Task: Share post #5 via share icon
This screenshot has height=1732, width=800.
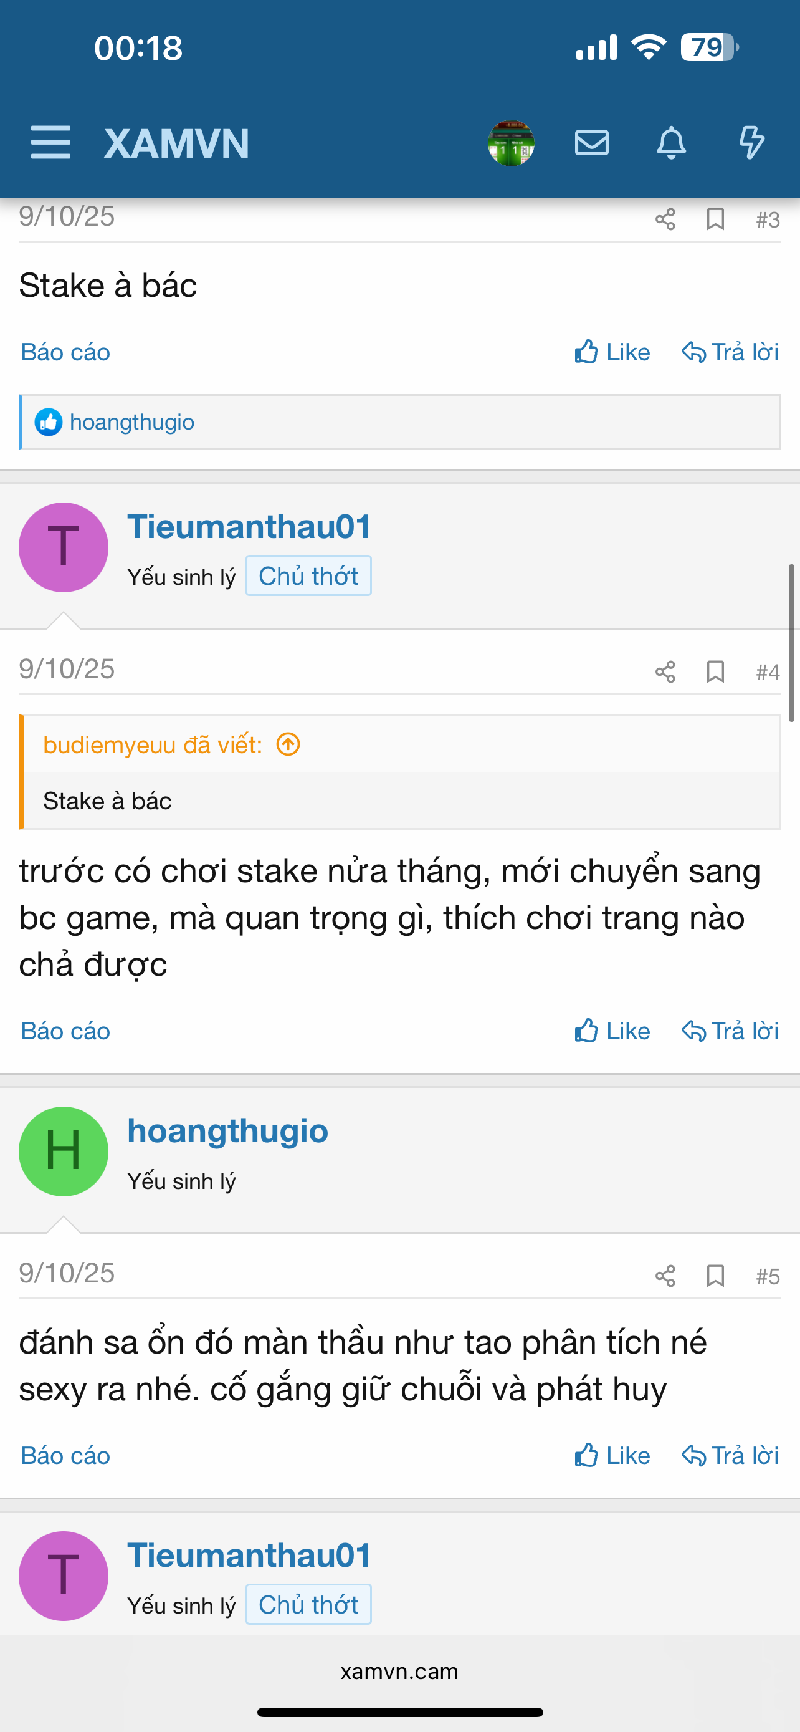Action: [665, 1276]
